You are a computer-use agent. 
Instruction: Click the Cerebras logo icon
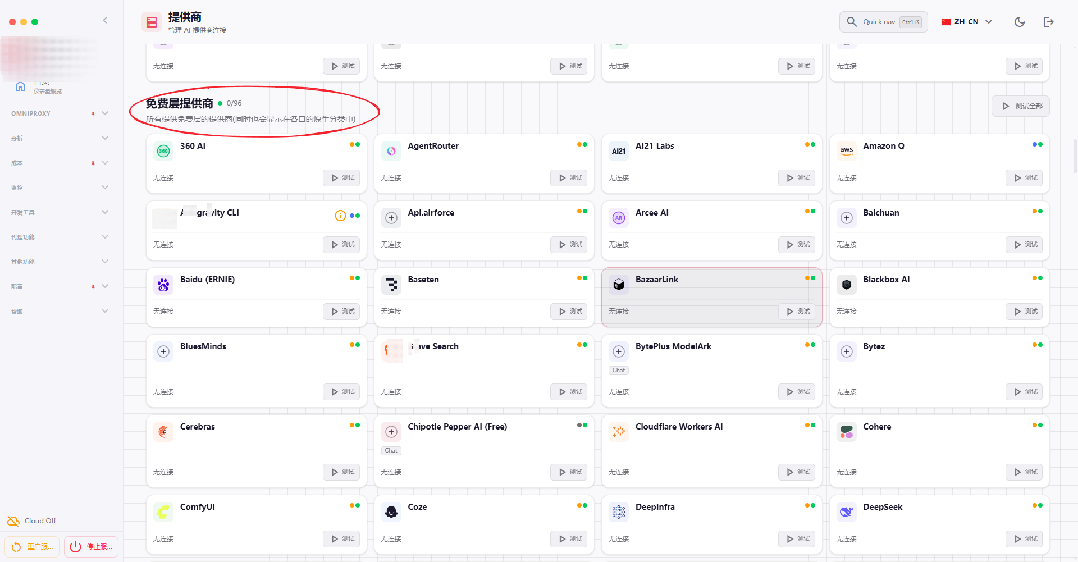click(163, 432)
